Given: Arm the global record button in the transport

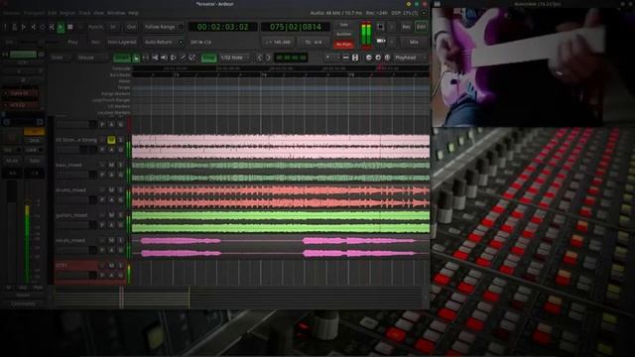Looking at the screenshot, I should click(80, 27).
